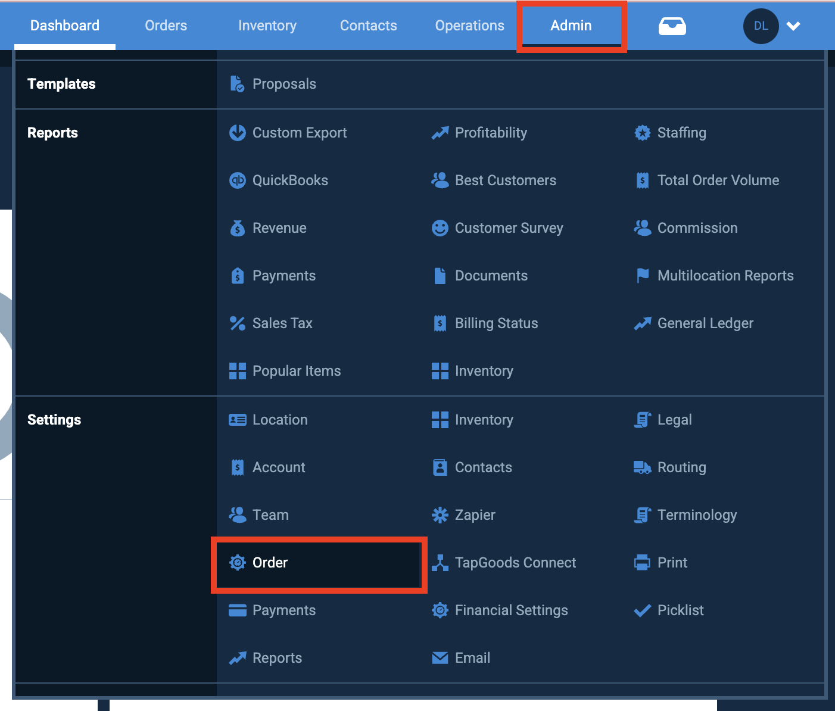Open the Profitability report

pos(491,133)
